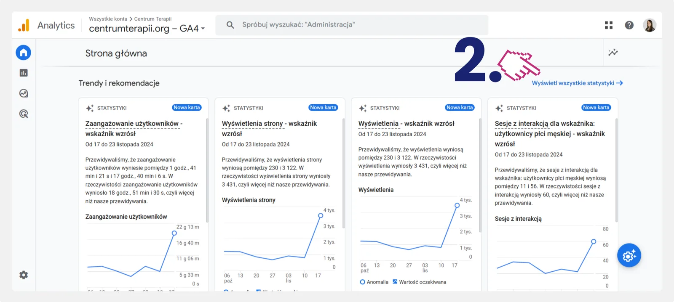
Task: Click the blue floating settings gear button
Action: [x=629, y=255]
